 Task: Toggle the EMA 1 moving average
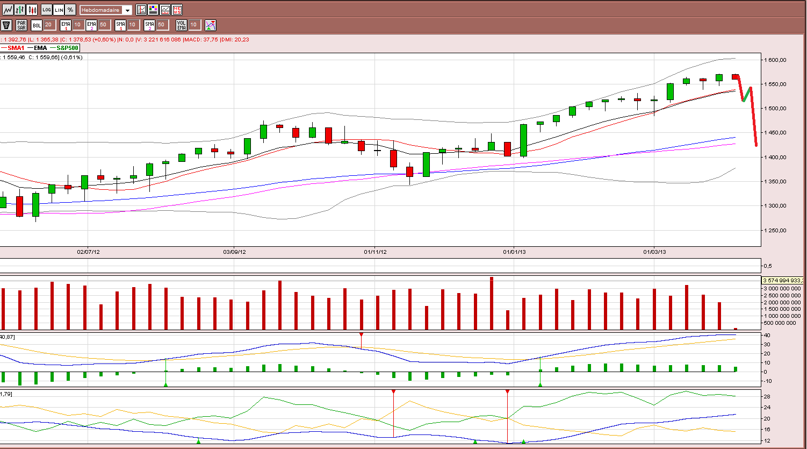coord(66,25)
